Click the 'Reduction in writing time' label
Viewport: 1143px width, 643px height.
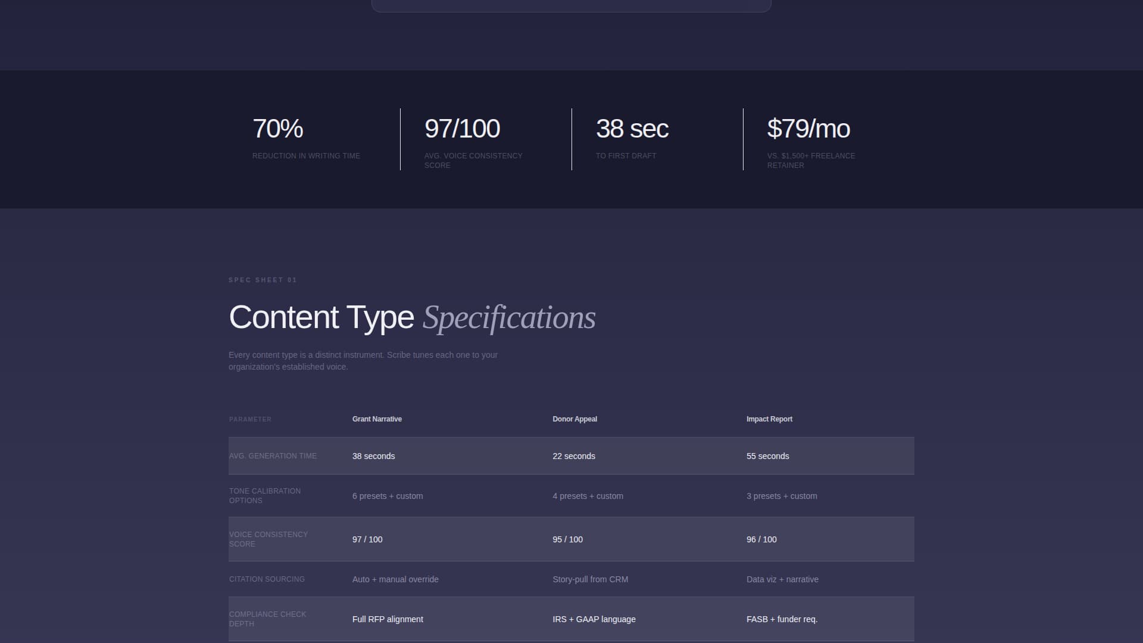306,156
